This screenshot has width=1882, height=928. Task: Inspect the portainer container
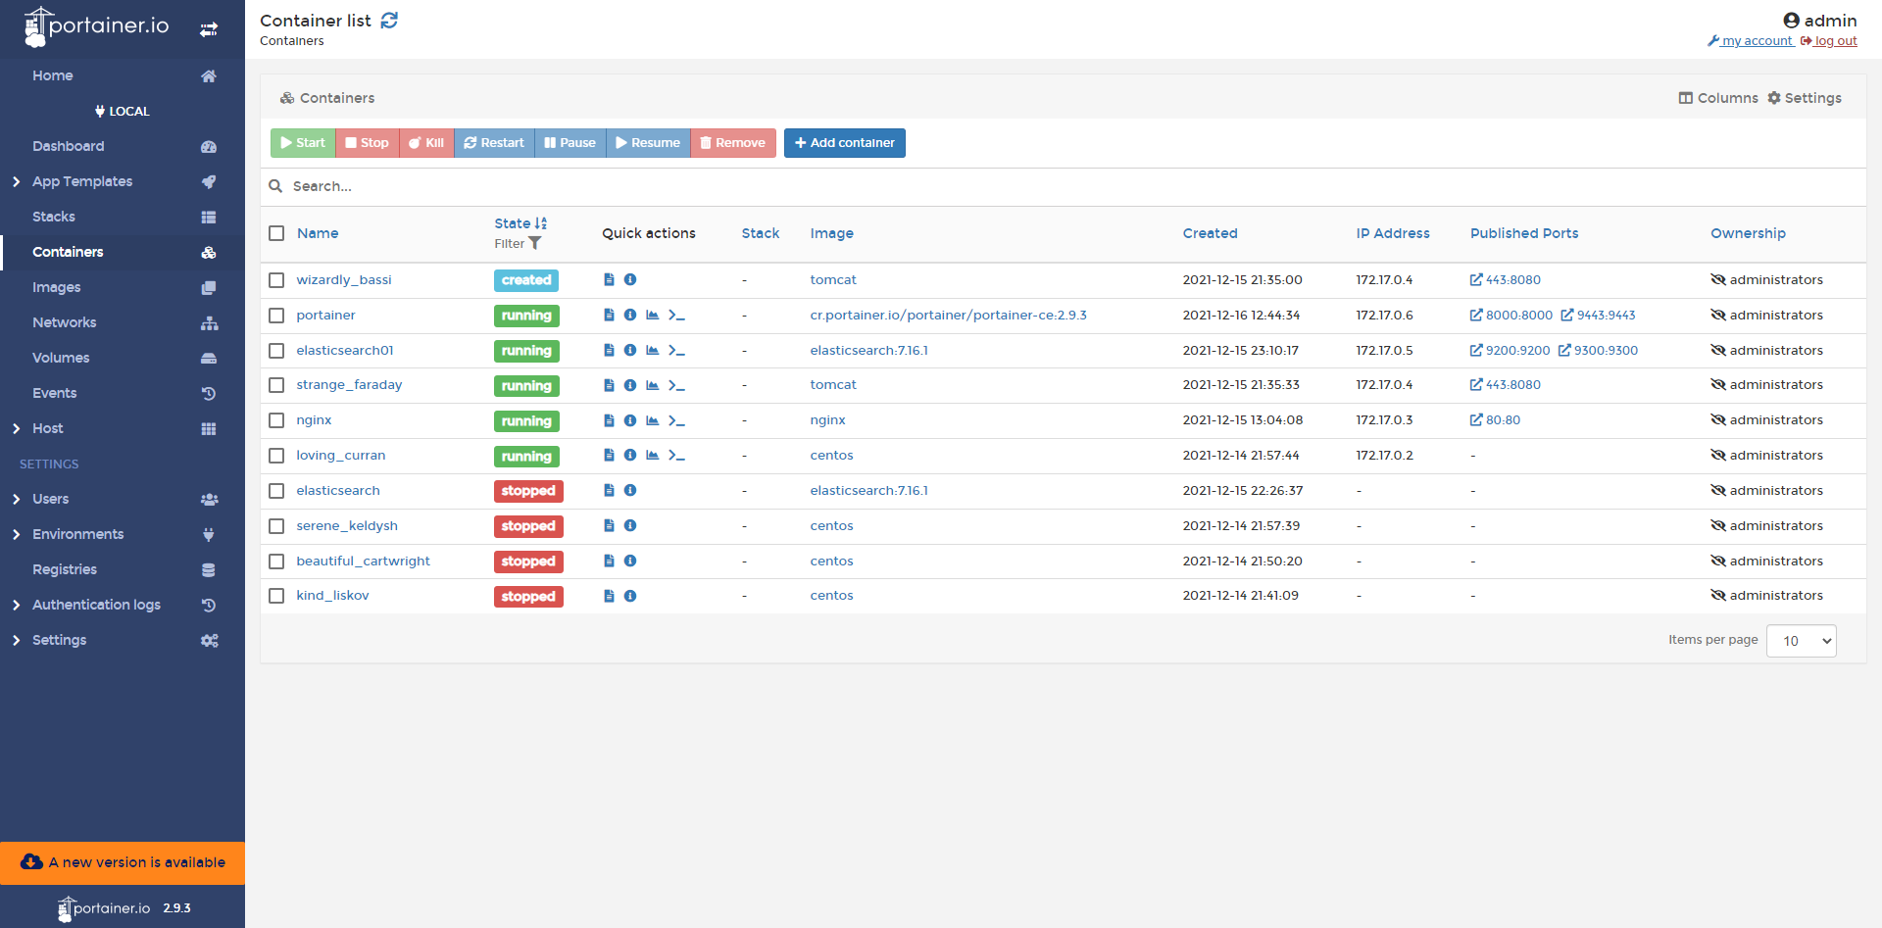click(630, 316)
